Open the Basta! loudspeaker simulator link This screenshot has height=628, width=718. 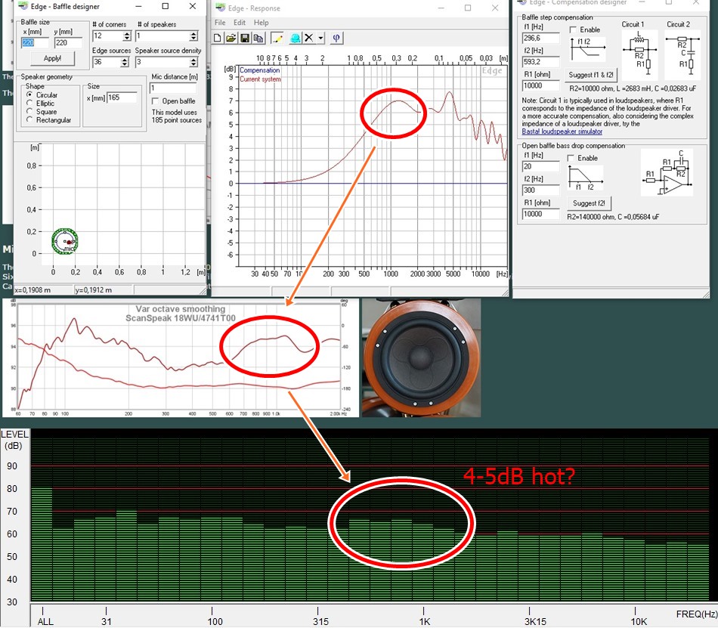562,131
